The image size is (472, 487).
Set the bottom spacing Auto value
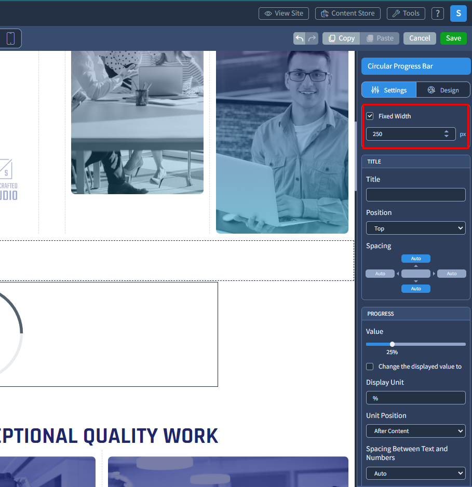(416, 289)
